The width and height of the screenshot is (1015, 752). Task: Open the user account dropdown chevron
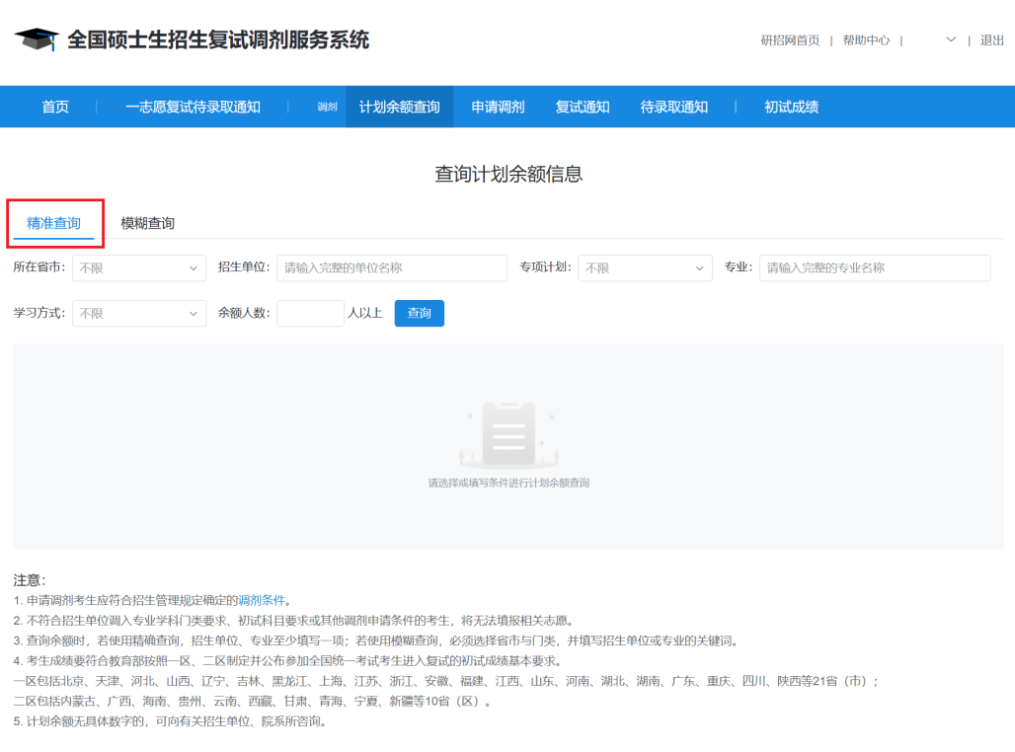[x=950, y=39]
